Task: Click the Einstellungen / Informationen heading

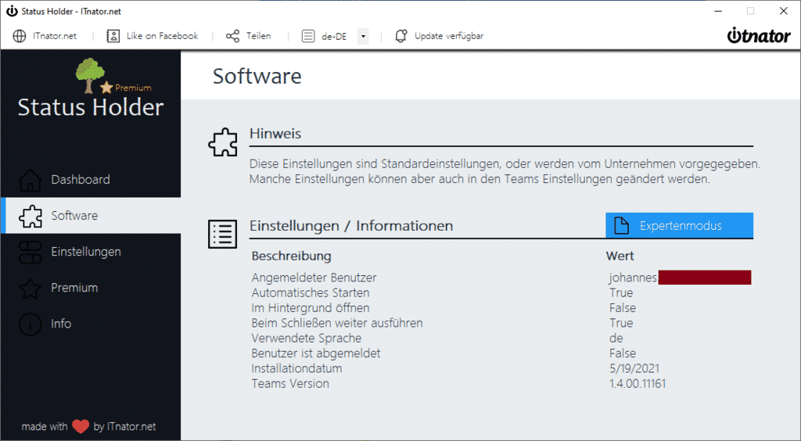Action: point(351,226)
